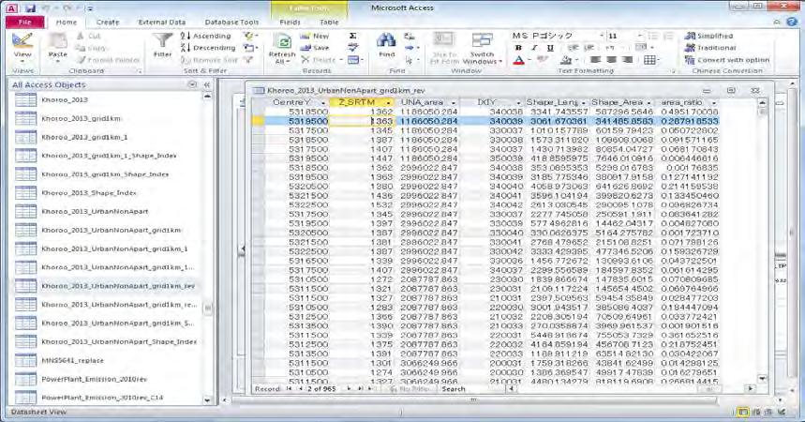Click the Spelling check icon
The width and height of the screenshot is (805, 422).
click(x=352, y=48)
